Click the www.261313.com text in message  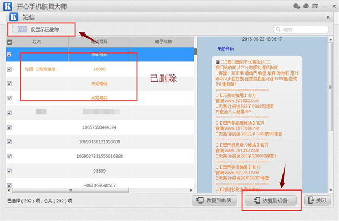242,151
